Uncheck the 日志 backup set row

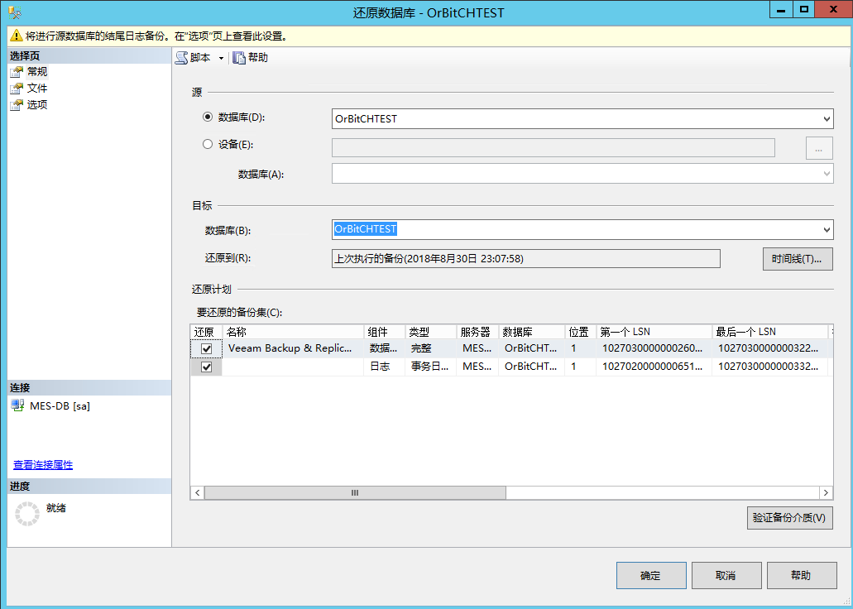[x=205, y=367]
